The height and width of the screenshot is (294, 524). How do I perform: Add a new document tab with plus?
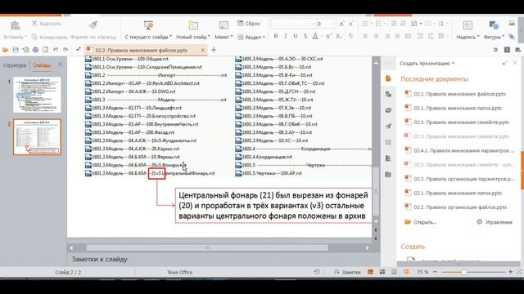[214, 51]
